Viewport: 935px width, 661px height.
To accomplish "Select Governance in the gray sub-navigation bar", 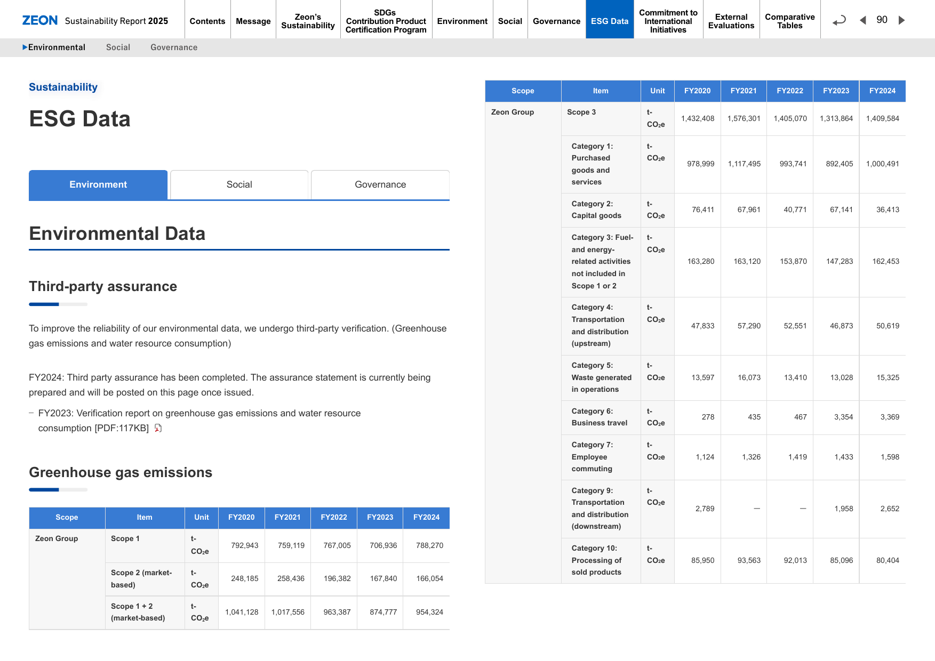I will pos(174,47).
